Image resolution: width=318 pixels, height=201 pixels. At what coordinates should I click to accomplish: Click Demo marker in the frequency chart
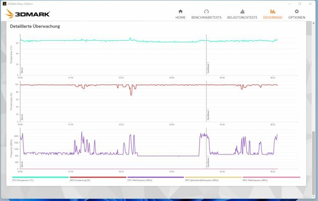[x=22, y=164]
